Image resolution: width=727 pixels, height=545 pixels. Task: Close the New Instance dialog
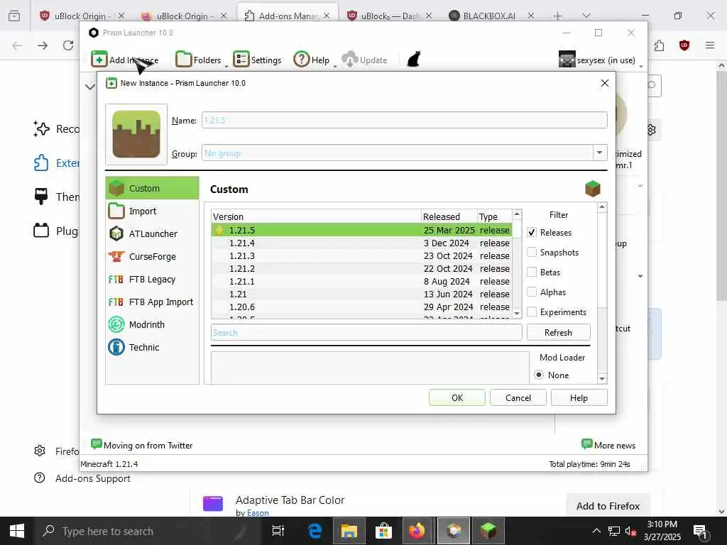pos(605,83)
